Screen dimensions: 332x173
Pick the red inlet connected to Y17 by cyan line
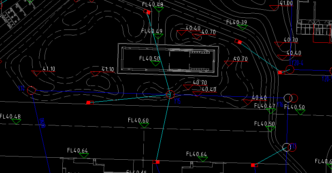click(x=254, y=165)
